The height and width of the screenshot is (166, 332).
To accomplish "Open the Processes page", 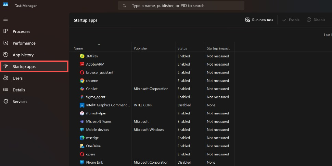I will pyautogui.click(x=34, y=31).
